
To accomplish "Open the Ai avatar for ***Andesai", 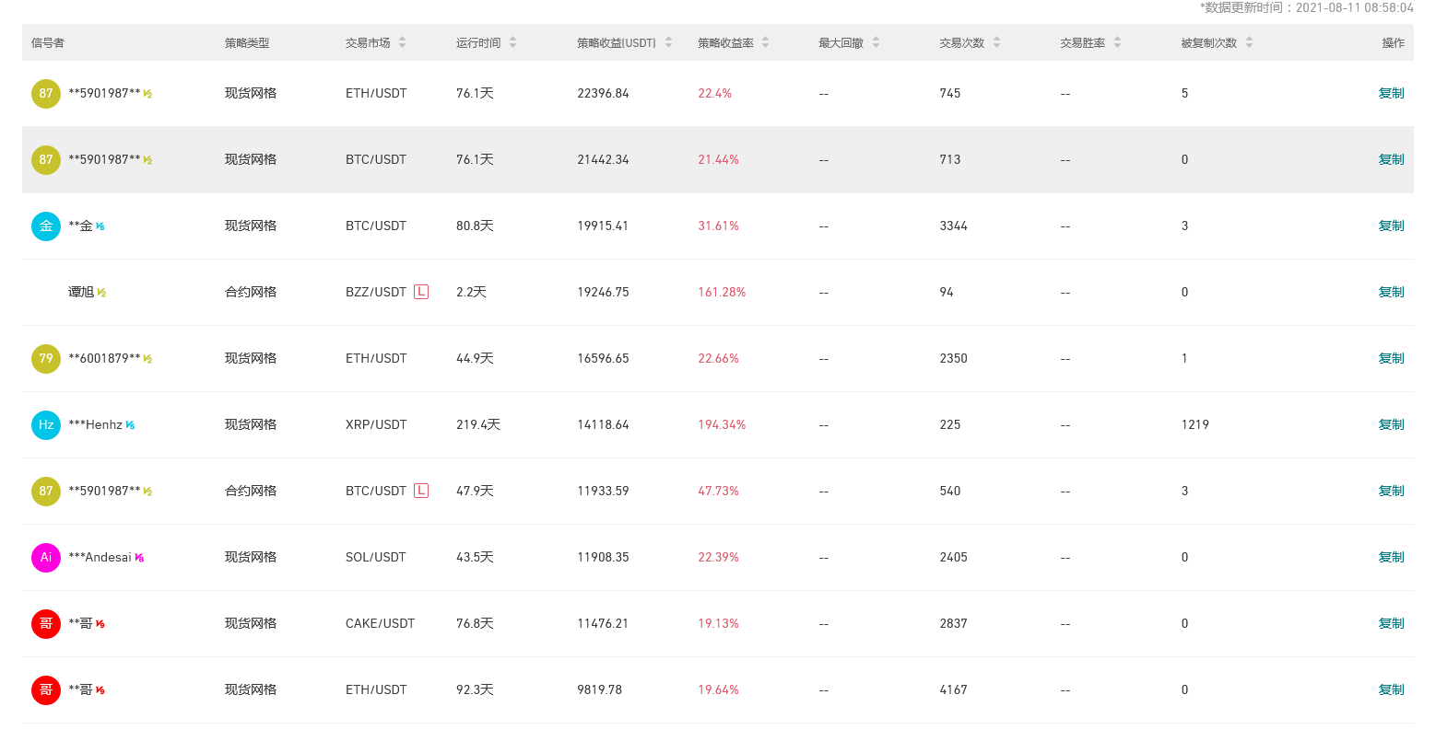I will [46, 558].
